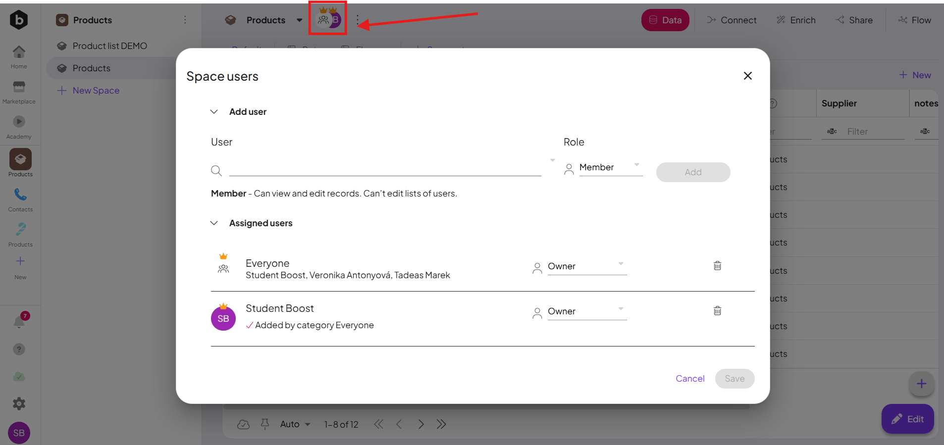Screen dimensions: 944x445
Task: Click the user search input field
Action: point(384,170)
